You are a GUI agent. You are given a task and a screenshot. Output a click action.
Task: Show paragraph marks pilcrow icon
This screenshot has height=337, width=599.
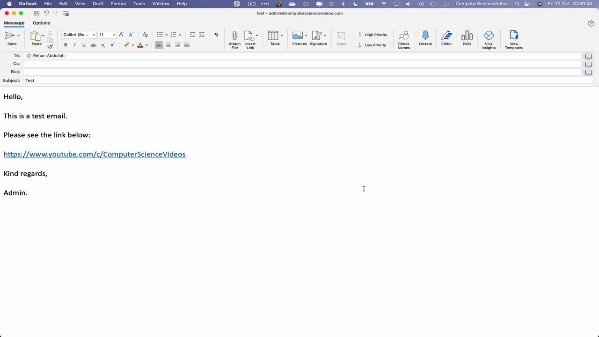(216, 35)
